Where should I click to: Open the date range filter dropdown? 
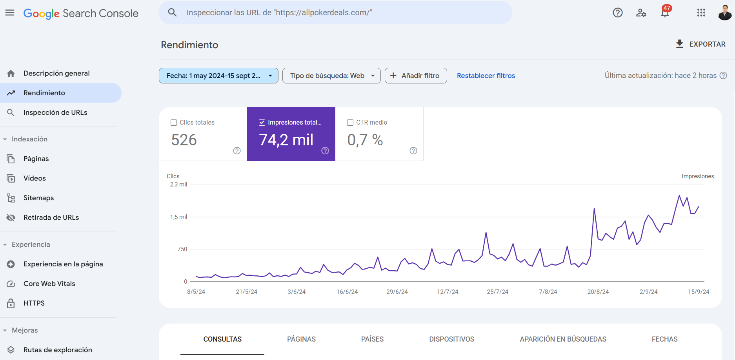coord(218,75)
